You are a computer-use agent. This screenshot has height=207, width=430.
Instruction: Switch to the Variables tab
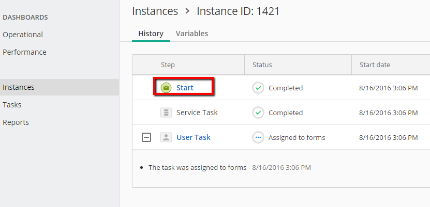tap(191, 34)
